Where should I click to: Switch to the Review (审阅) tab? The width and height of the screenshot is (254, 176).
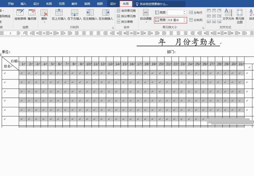tap(87, 4)
